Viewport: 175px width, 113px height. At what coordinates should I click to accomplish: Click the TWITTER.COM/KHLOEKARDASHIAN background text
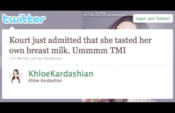[105, 15]
